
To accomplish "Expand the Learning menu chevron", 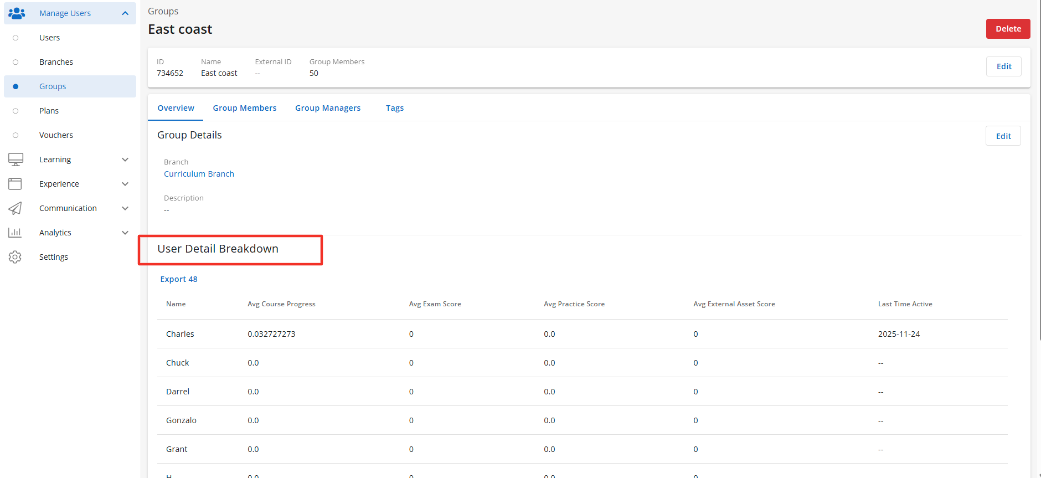I will coord(125,160).
